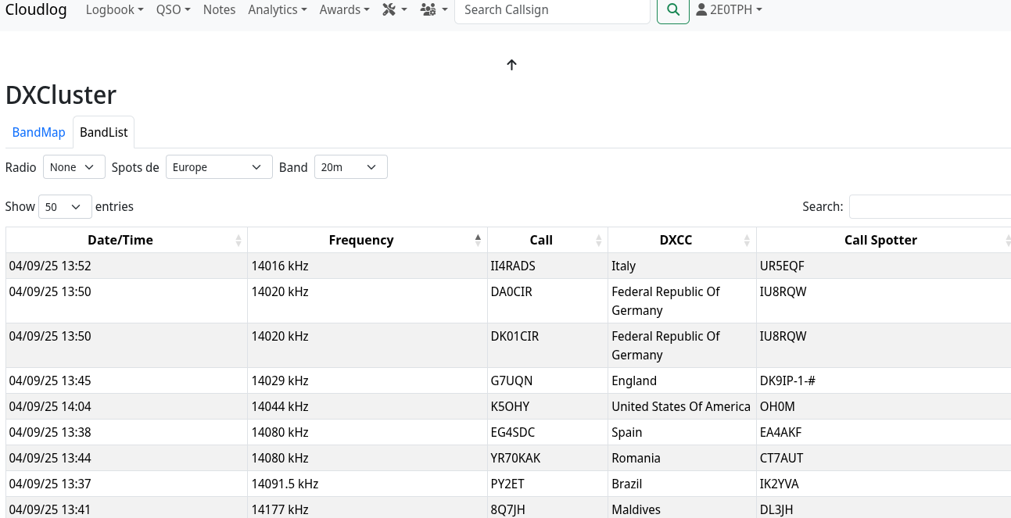
Task: Sort table by Date/Time column
Action: tap(120, 240)
